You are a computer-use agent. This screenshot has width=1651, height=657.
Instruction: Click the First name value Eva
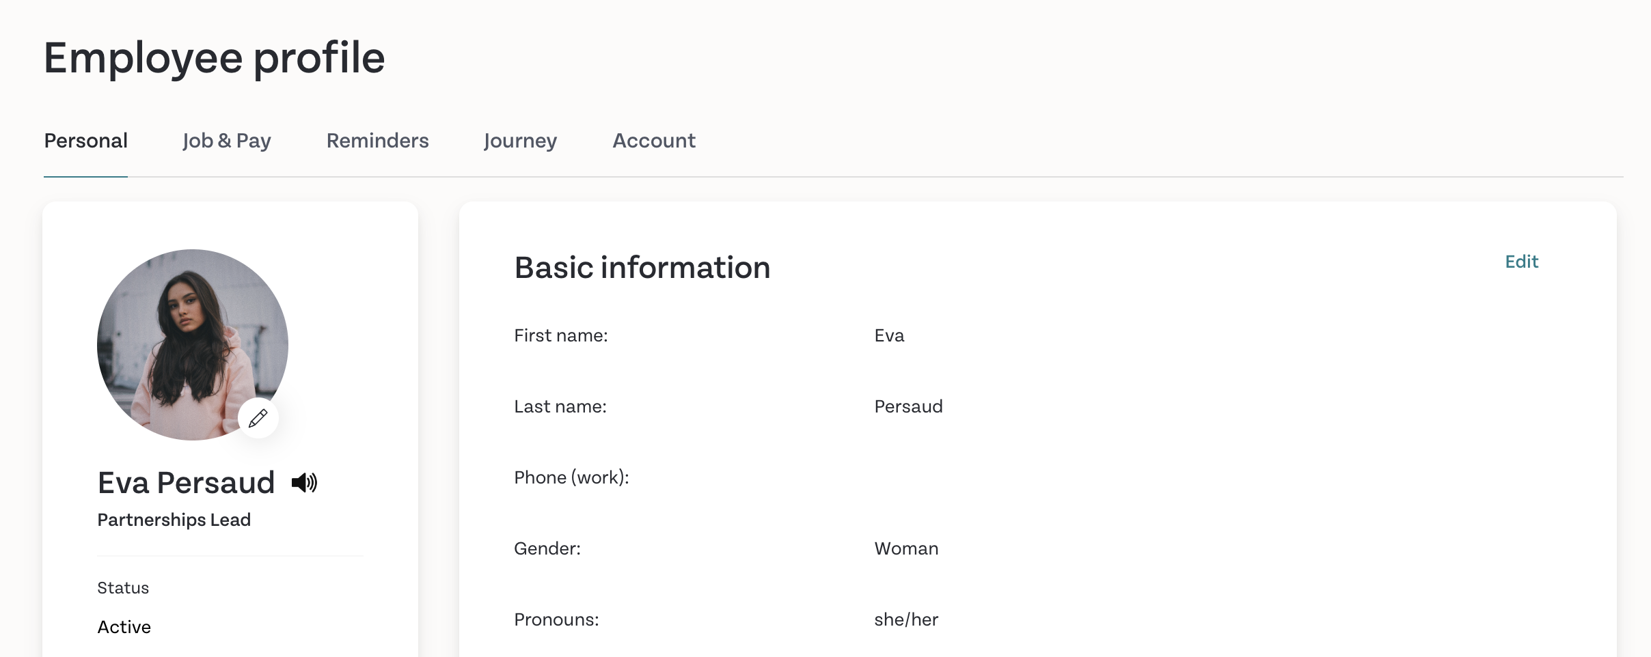click(x=889, y=335)
